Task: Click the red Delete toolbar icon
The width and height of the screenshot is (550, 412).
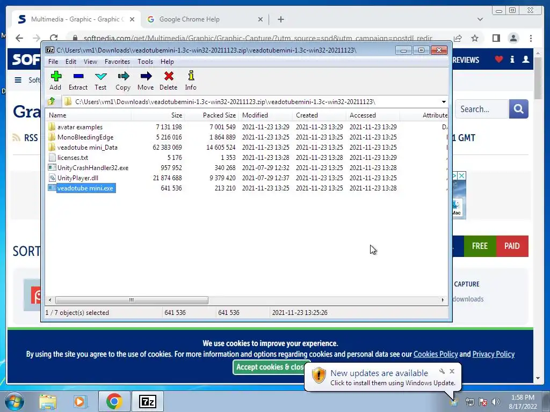Action: click(168, 80)
